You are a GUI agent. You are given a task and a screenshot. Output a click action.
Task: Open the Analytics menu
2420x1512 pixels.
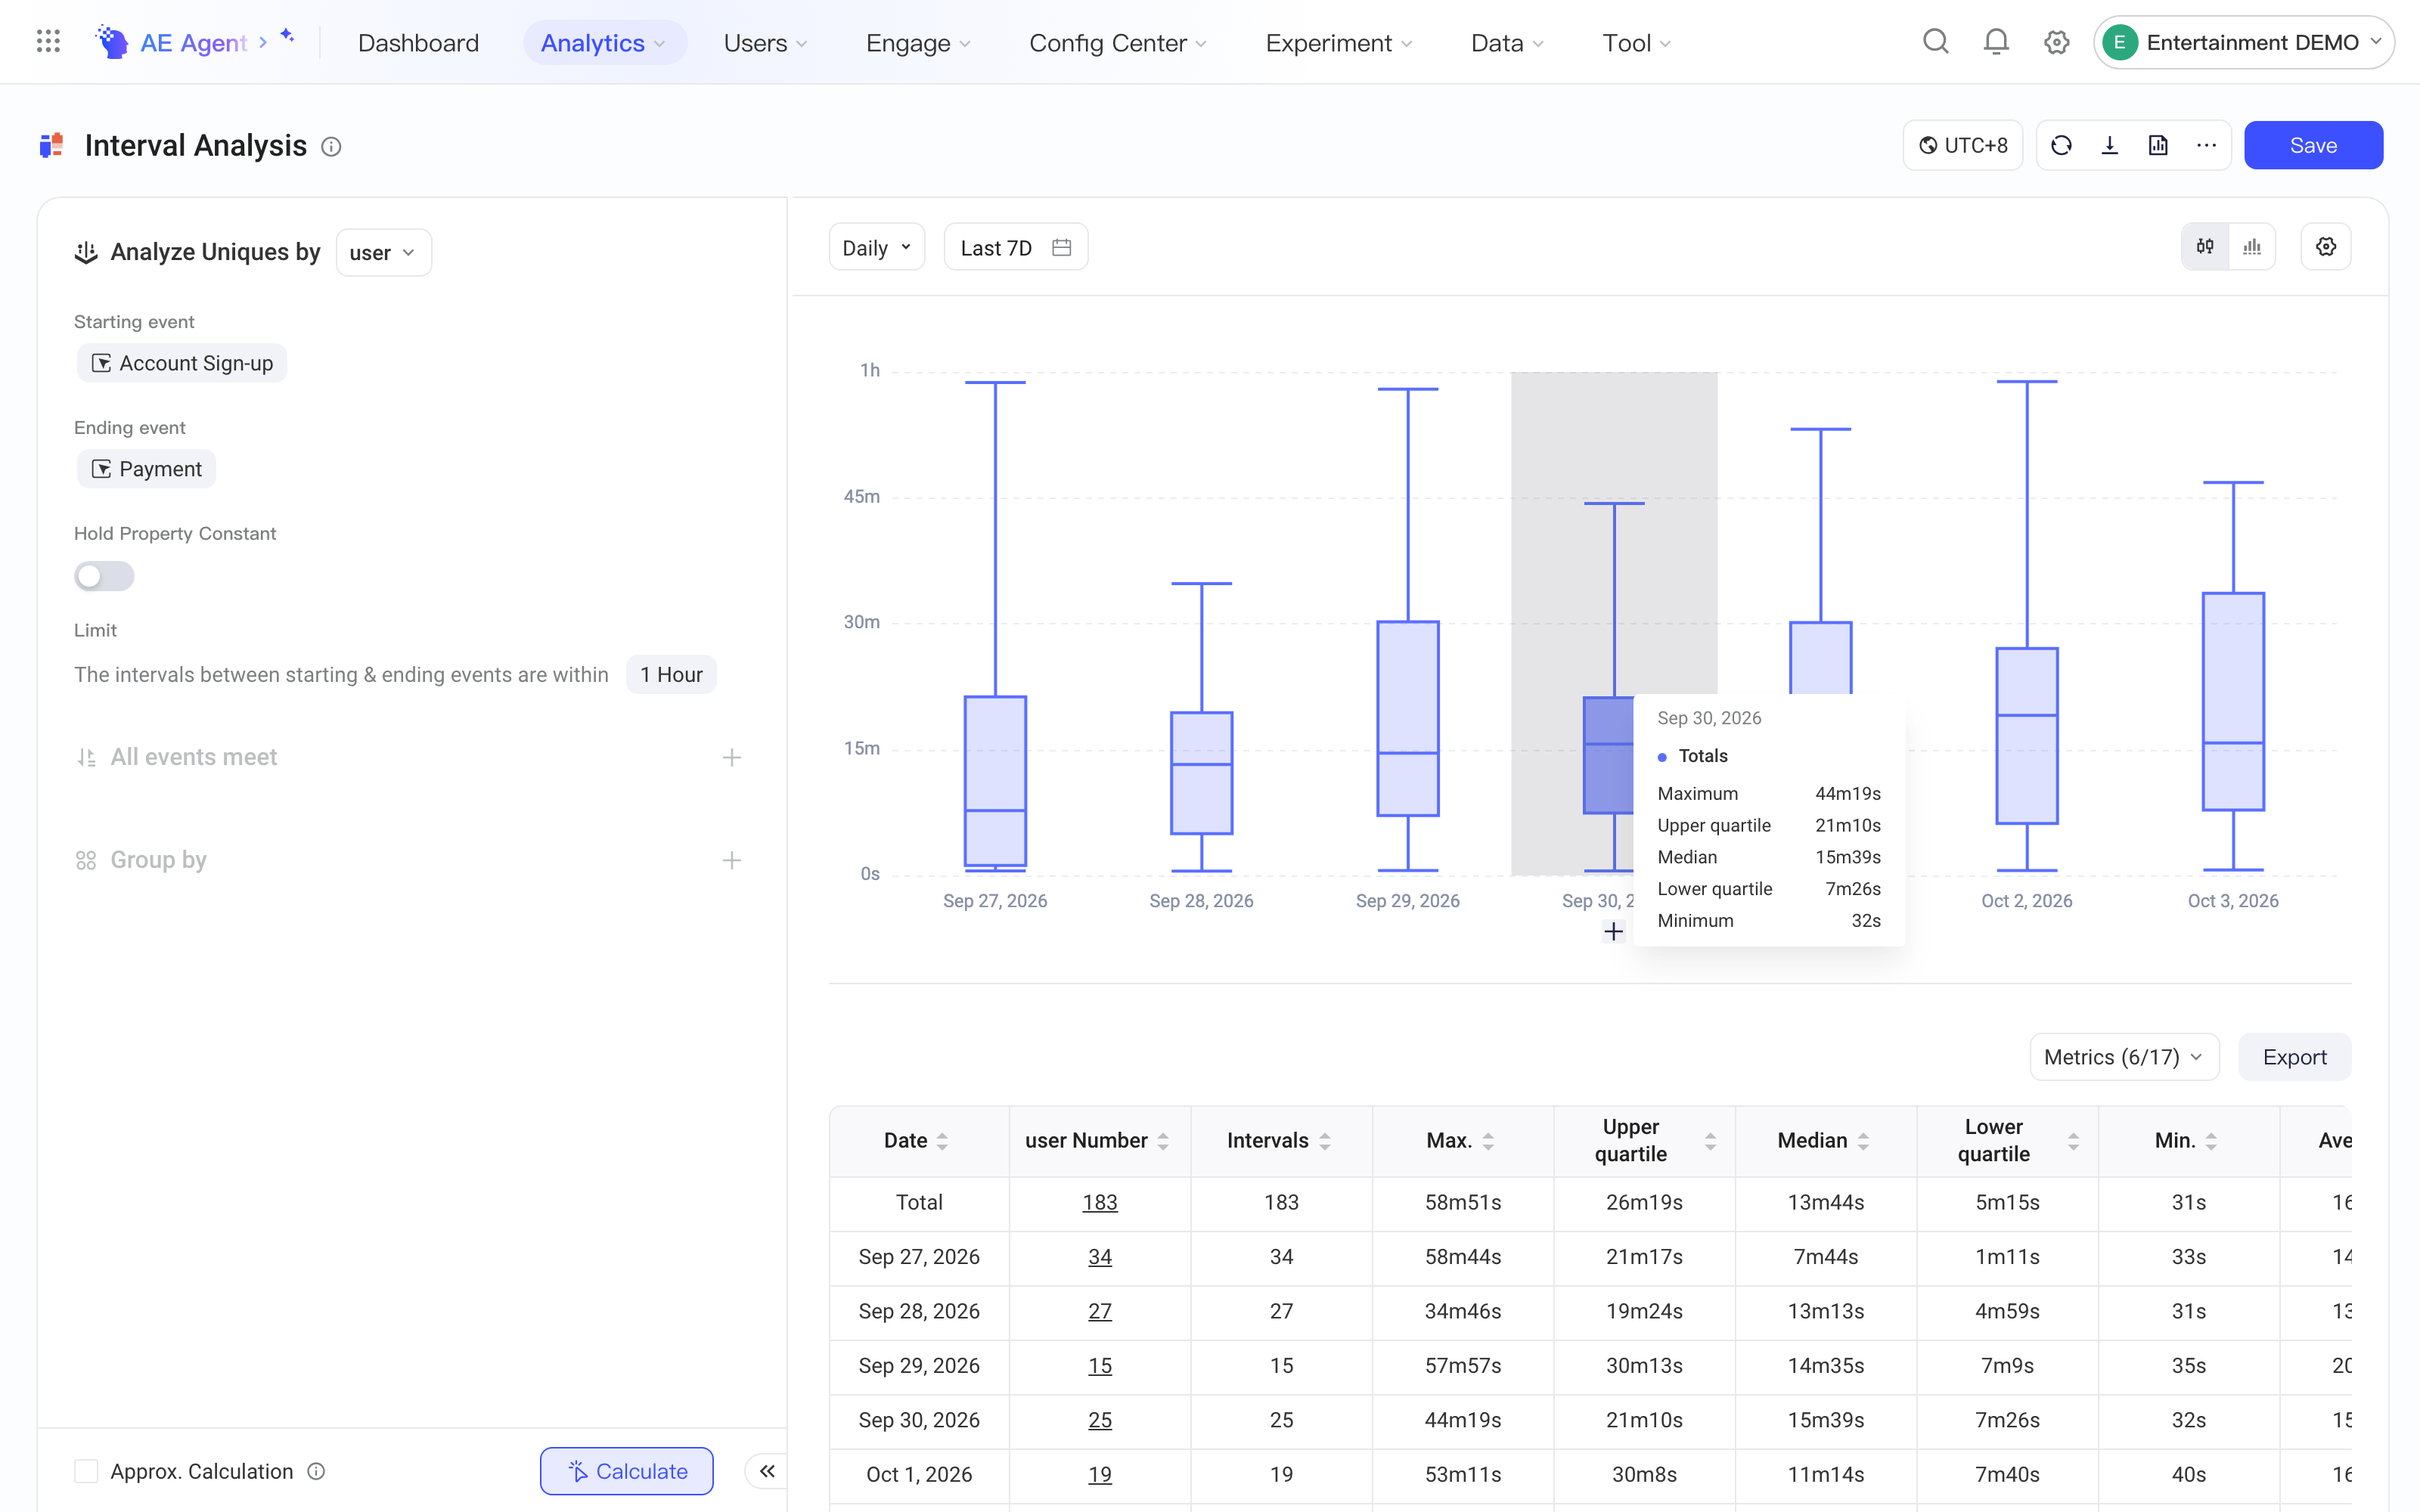click(604, 43)
